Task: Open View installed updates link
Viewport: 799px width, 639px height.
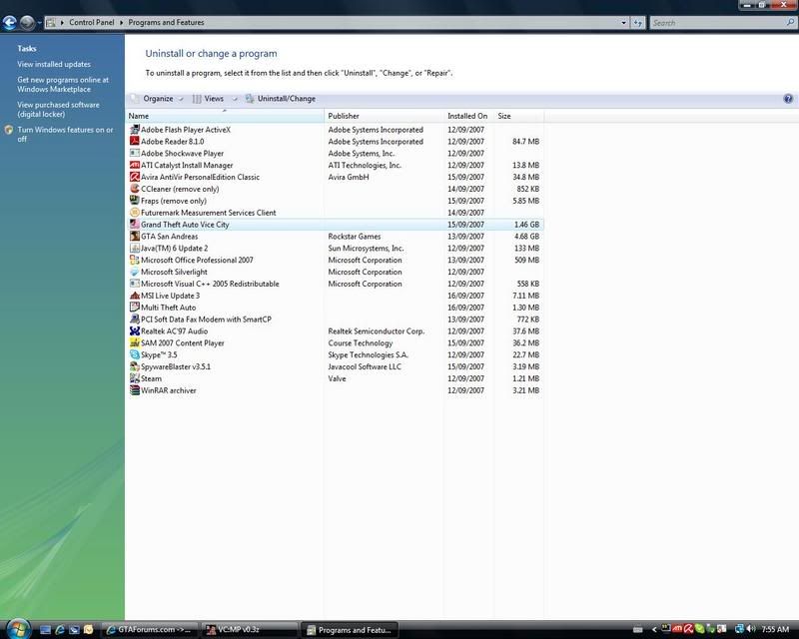Action: pyautogui.click(x=54, y=64)
